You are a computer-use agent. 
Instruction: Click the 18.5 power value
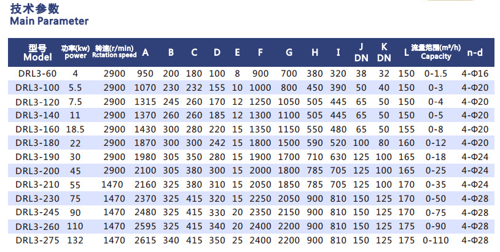[x=76, y=129]
